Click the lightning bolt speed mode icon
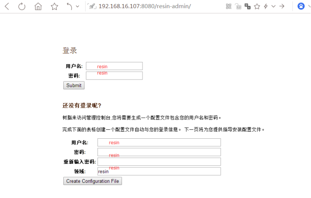The width and height of the screenshot is (311, 198). click(x=266, y=6)
